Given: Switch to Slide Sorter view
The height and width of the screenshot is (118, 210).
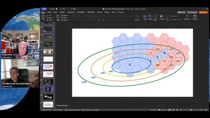Looking at the screenshot, I should [x=174, y=110].
